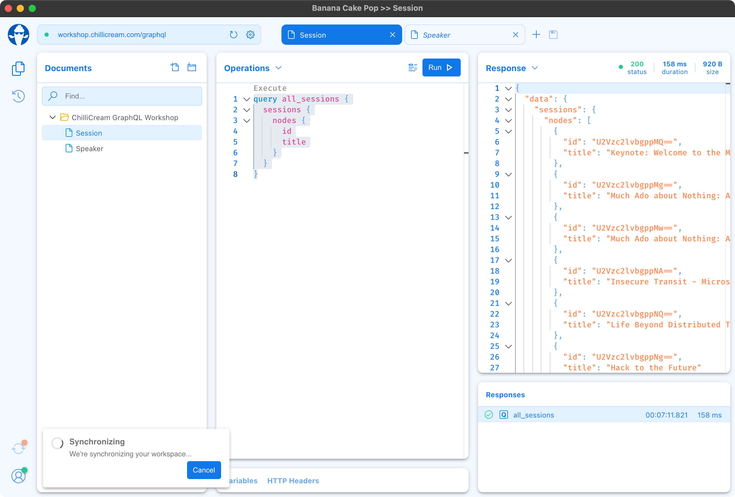Cancel the workspace synchronization
735x497 pixels.
[204, 470]
